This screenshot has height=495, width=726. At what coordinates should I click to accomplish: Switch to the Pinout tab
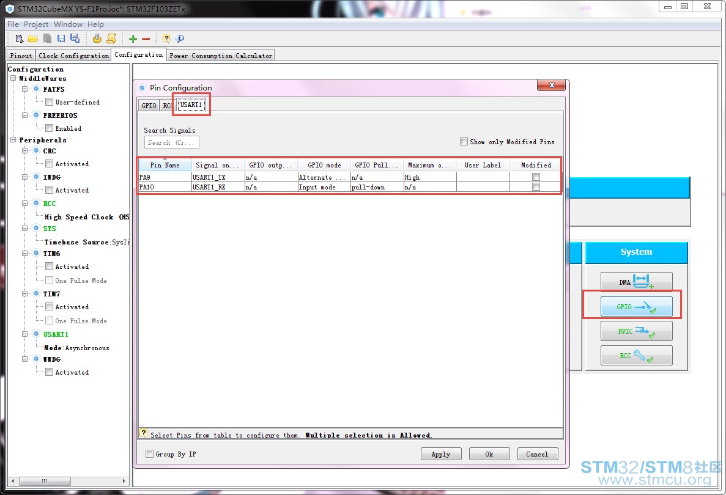(21, 56)
